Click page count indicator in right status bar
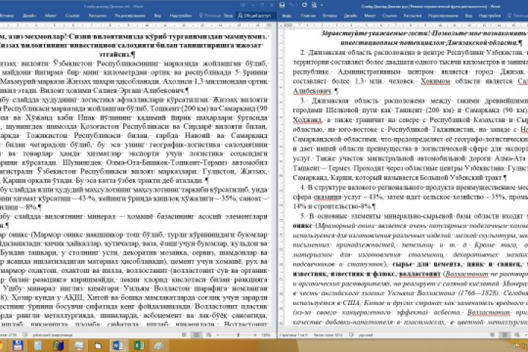Screen dimensions: 528x352 [294, 335]
